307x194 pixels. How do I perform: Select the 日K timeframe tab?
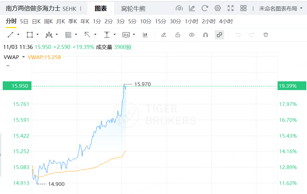36,21
